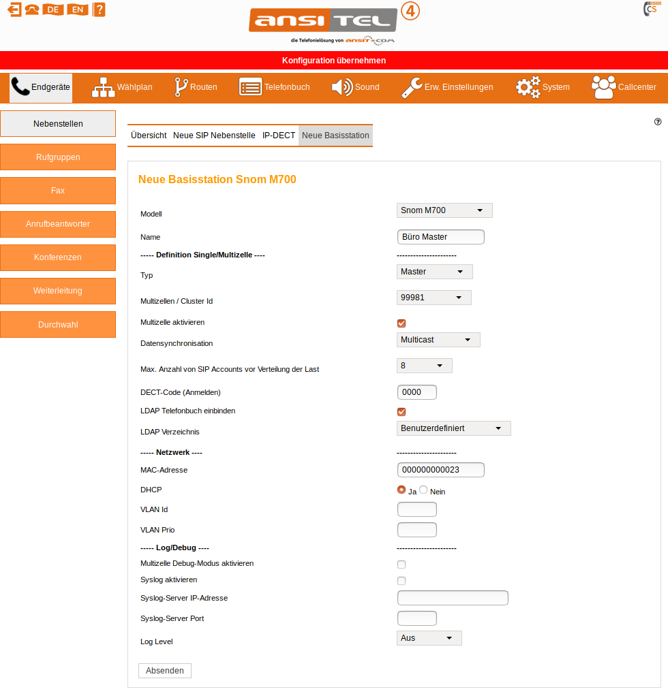668x698 pixels.
Task: Open the Callcenter section
Action: pyautogui.click(x=624, y=87)
